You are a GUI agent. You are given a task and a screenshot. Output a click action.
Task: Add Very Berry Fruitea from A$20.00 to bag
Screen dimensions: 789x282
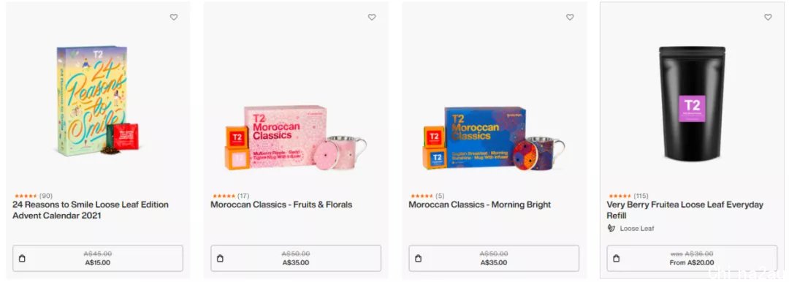pos(692,259)
